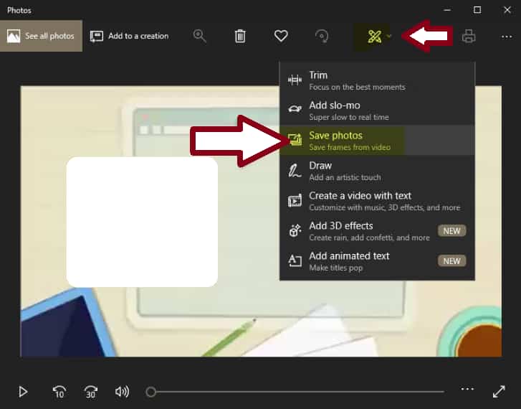Image resolution: width=521 pixels, height=409 pixels.
Task: Delete the video with trash icon
Action: point(240,36)
